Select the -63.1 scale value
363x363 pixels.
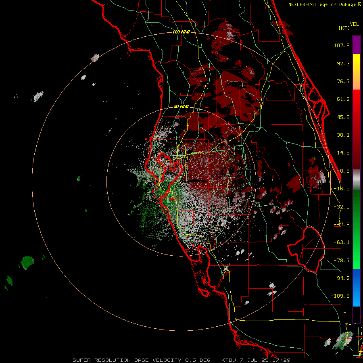point(342,242)
